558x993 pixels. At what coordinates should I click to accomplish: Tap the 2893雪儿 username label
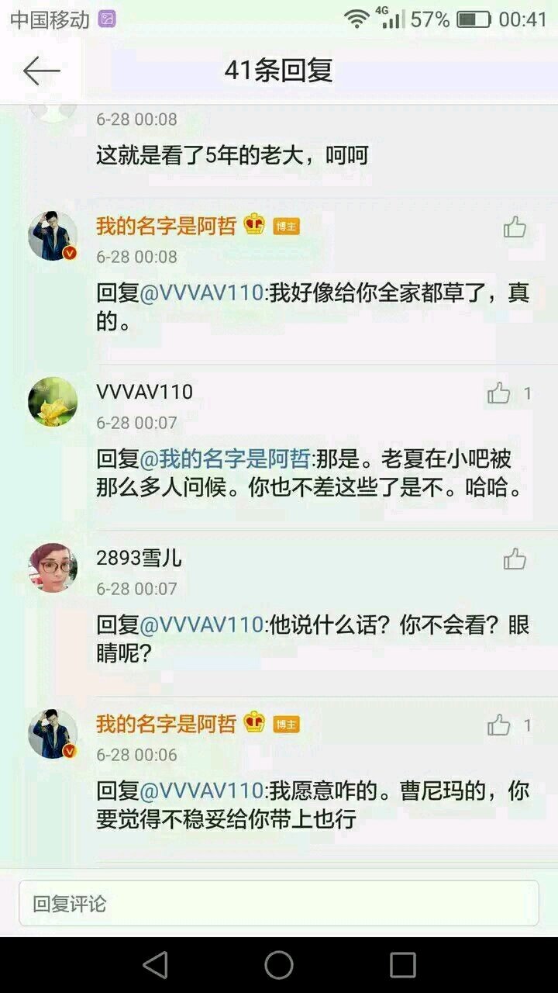(139, 558)
